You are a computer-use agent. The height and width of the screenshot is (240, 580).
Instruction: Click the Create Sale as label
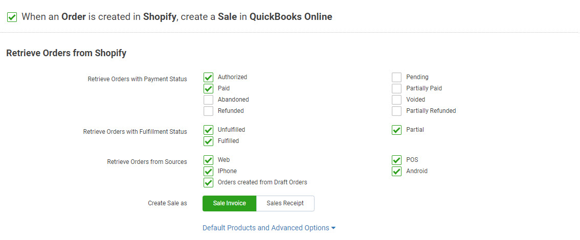click(168, 203)
